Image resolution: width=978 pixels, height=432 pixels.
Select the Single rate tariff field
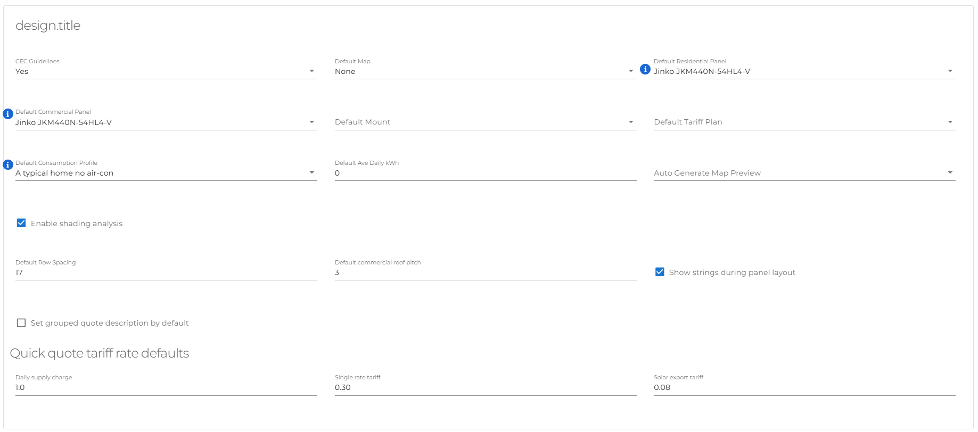[x=485, y=387]
